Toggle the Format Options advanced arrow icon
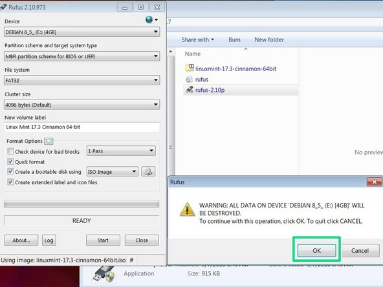The image size is (383, 287). 49,141
